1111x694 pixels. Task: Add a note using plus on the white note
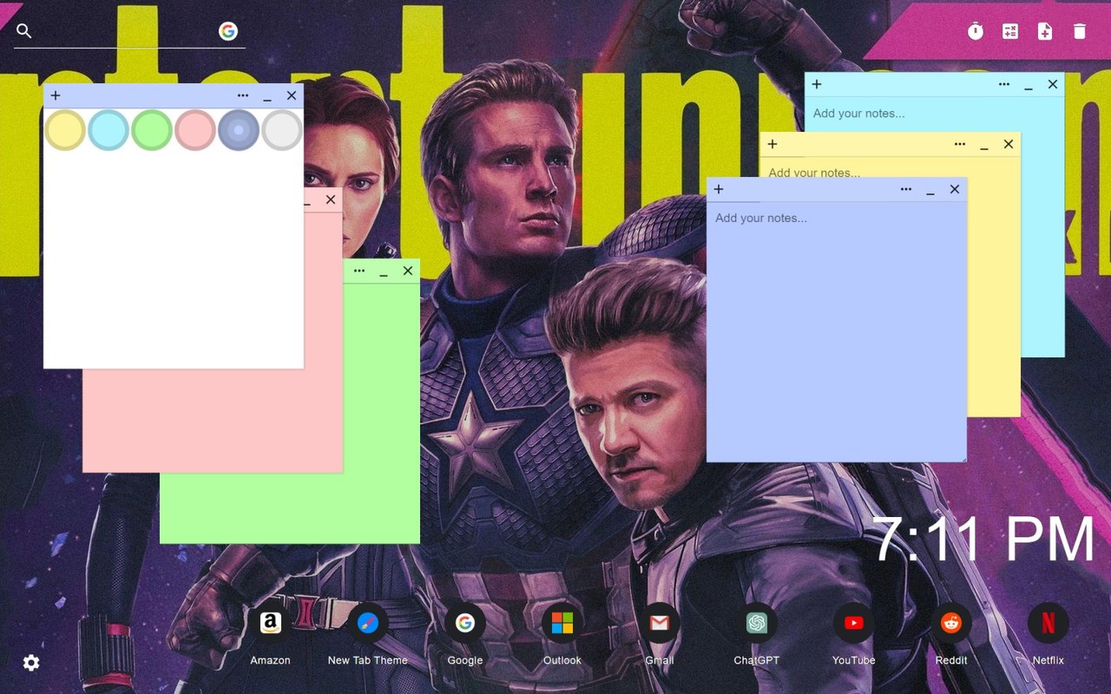point(56,95)
